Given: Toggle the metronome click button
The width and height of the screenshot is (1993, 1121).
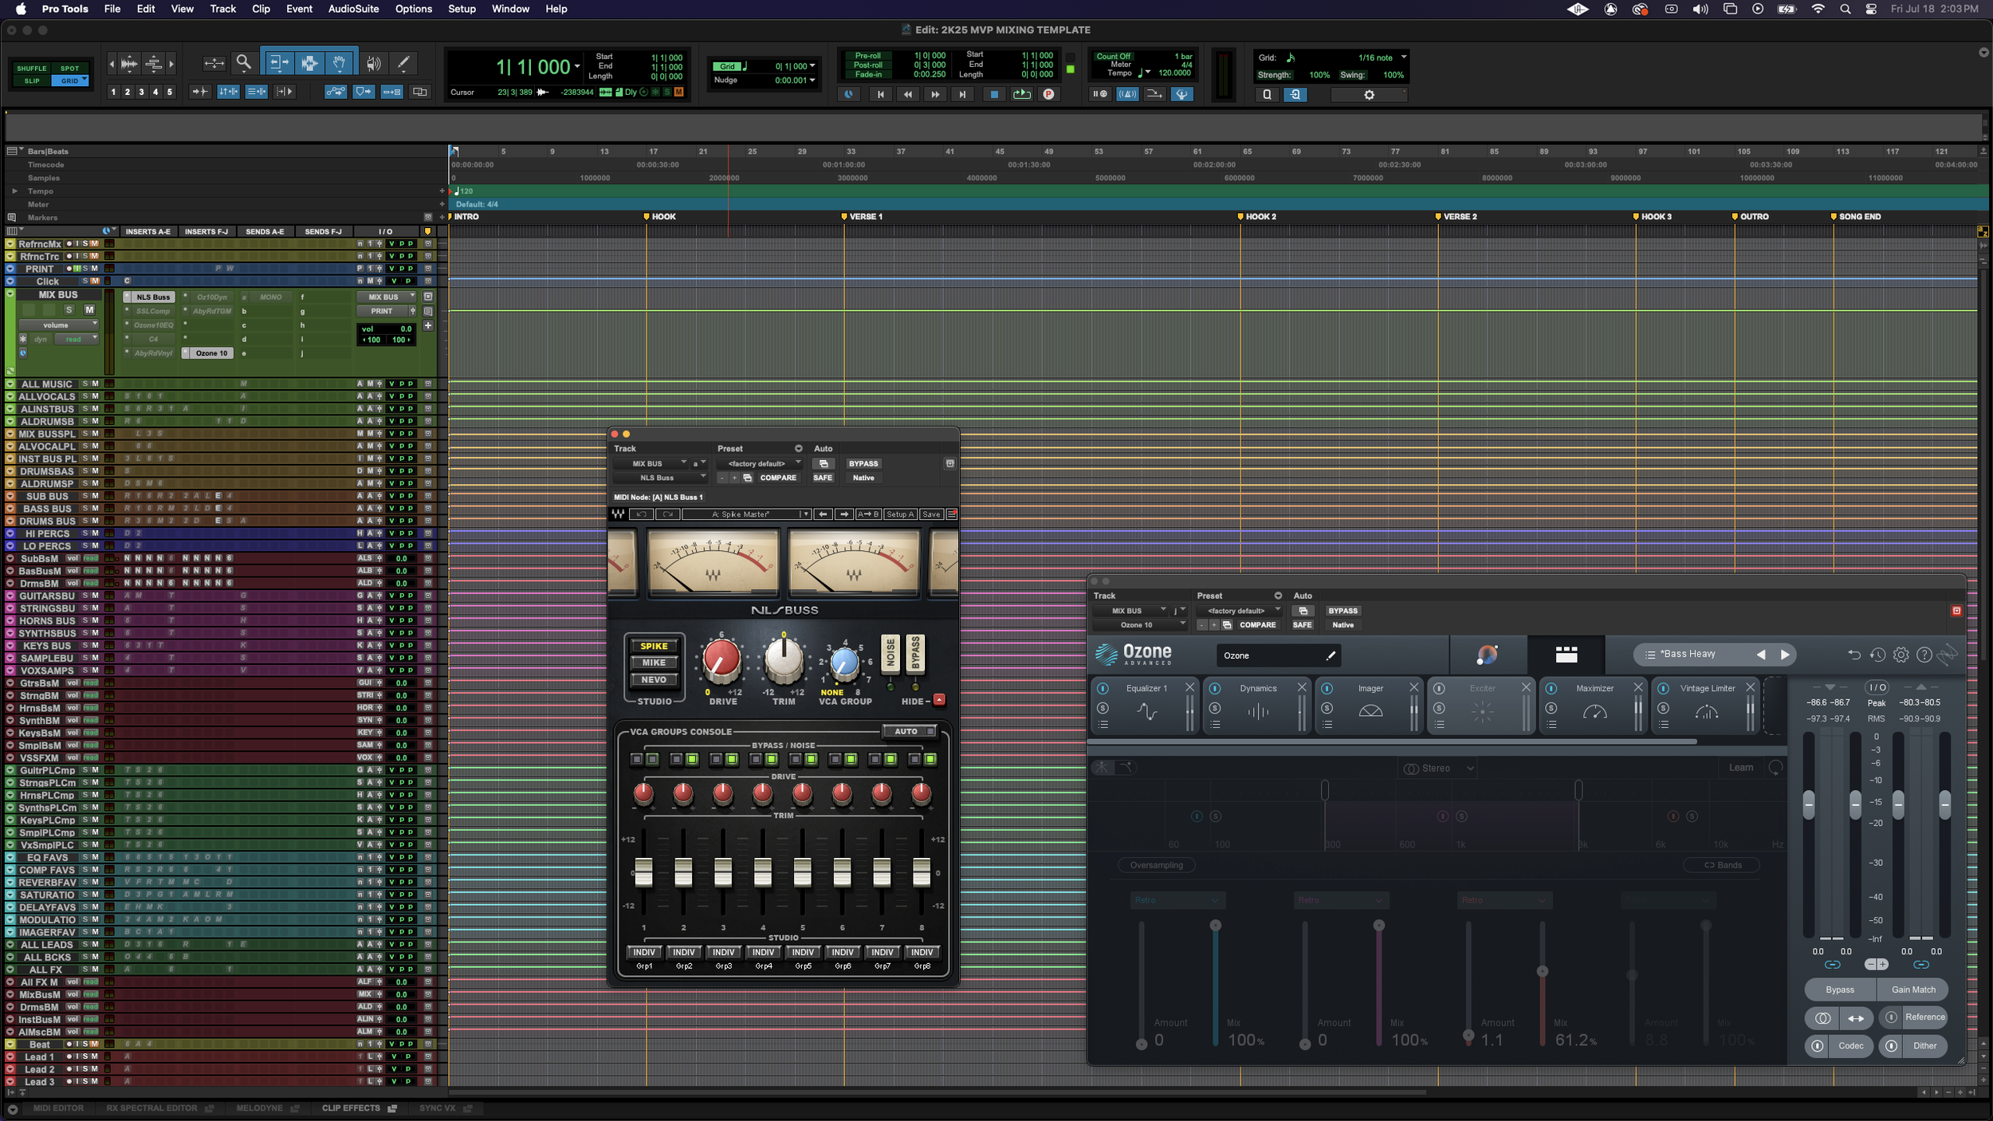Looking at the screenshot, I should pyautogui.click(x=1126, y=94).
